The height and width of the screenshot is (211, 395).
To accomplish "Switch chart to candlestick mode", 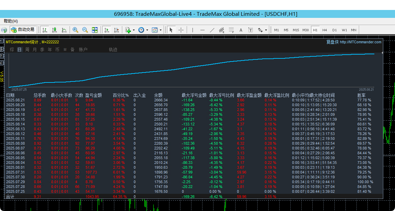I will (x=54, y=30).
